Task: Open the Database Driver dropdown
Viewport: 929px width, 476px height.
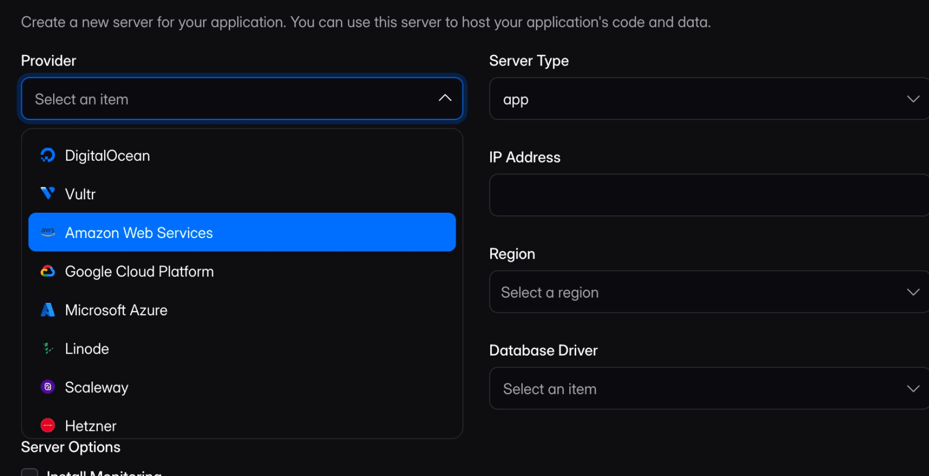Action: point(709,389)
